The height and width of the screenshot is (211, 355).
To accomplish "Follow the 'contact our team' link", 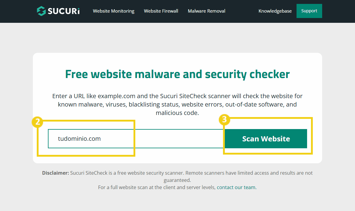I will (236, 187).
